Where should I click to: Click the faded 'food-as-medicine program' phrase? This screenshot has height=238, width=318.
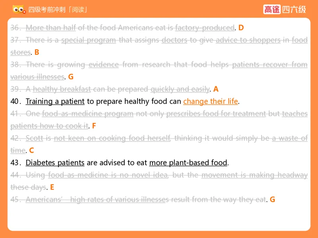tap(87, 114)
